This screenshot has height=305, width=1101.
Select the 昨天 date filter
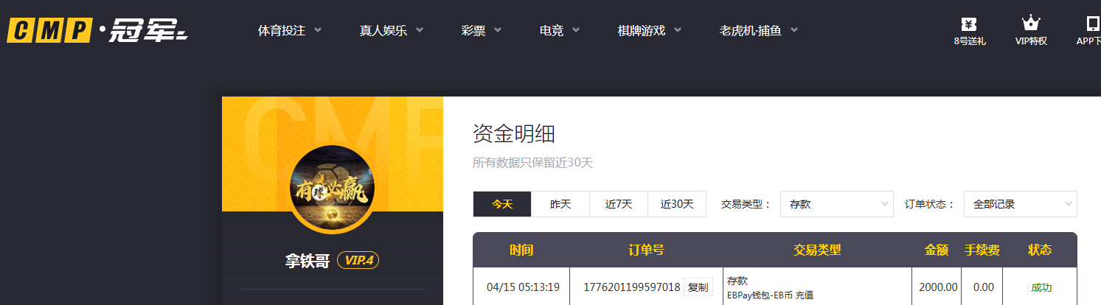[x=560, y=204]
